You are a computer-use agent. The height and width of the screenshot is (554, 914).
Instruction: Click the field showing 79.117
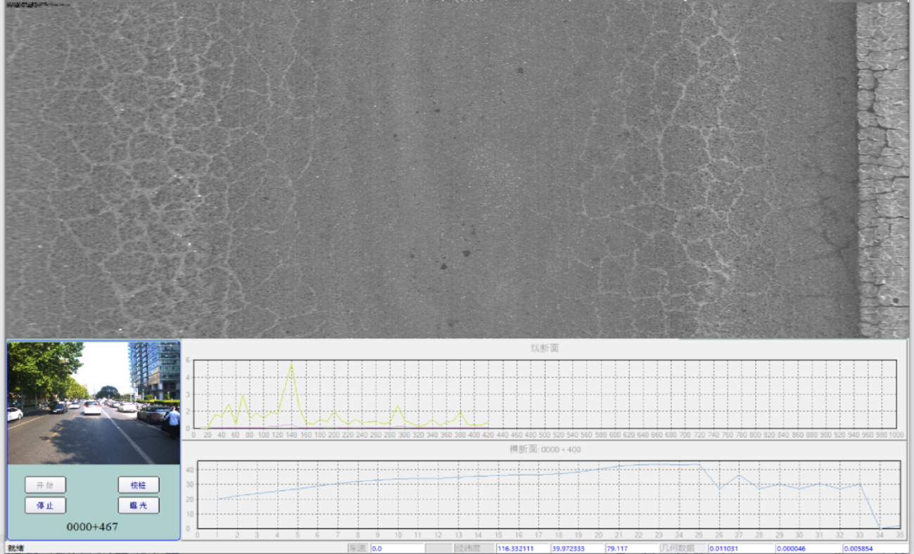pyautogui.click(x=630, y=548)
